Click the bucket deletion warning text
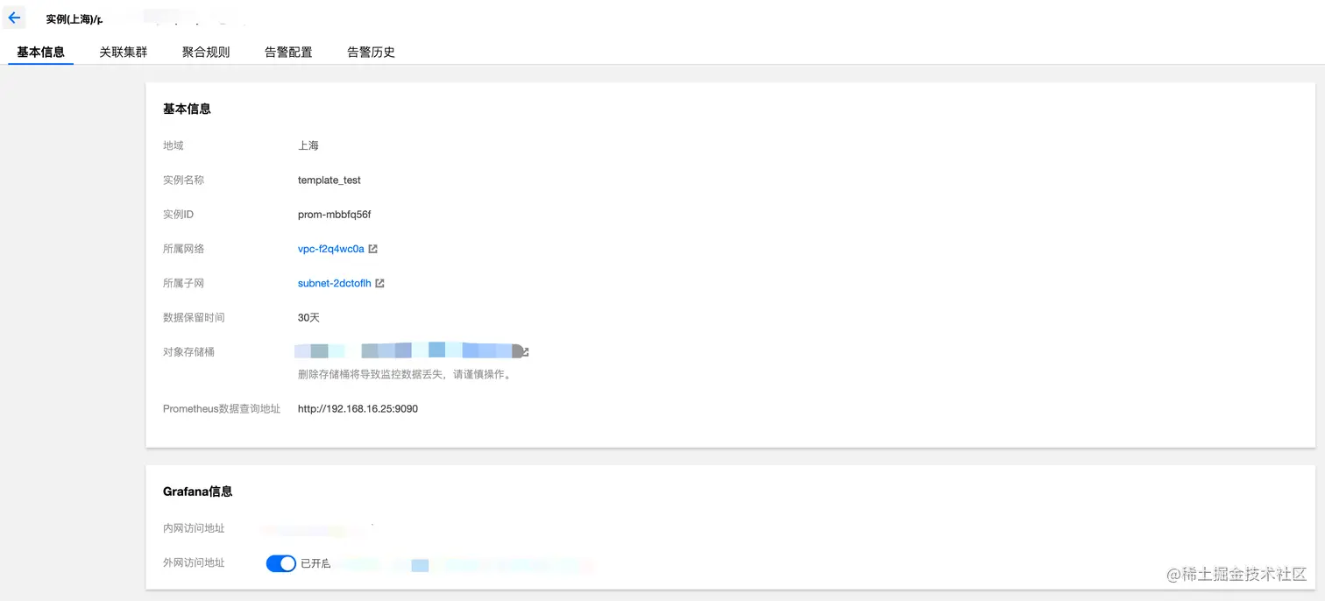The width and height of the screenshot is (1325, 601). click(404, 374)
